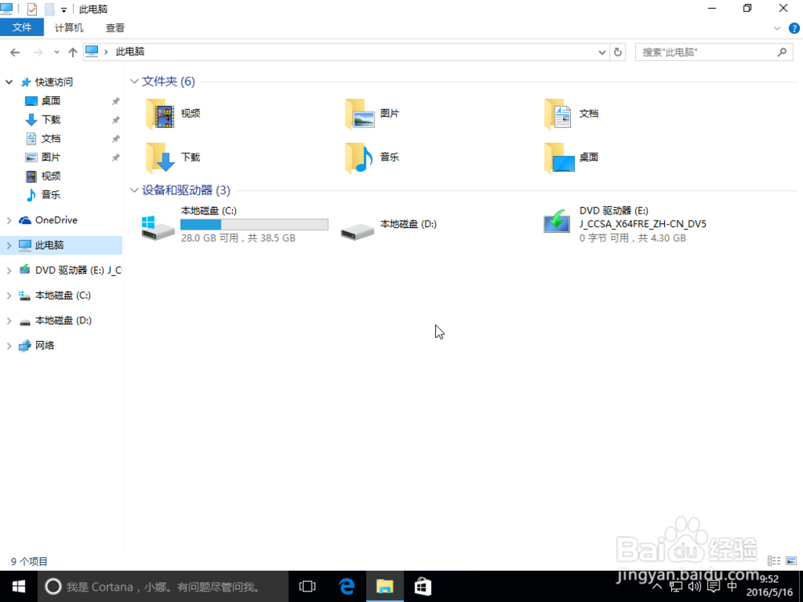Expand the 网络 tree node
Image resolution: width=803 pixels, height=602 pixels.
click(9, 345)
